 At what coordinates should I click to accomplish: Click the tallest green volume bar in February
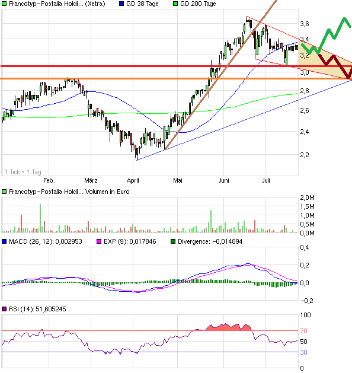40,218
